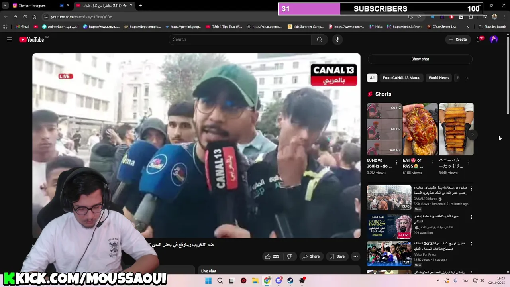The image size is (510, 287).
Task: Click the address bar URL
Action: click(x=82, y=17)
